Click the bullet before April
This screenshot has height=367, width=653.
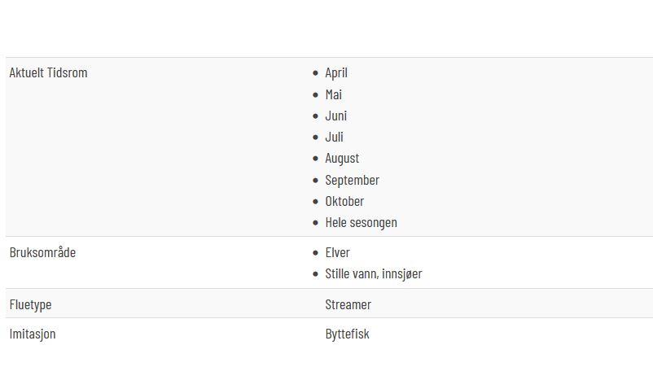pos(315,74)
